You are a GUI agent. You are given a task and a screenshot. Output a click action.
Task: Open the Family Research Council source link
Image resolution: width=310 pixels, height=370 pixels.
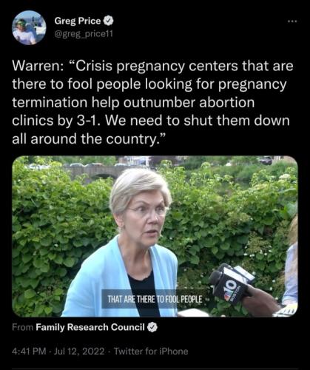tap(90, 327)
